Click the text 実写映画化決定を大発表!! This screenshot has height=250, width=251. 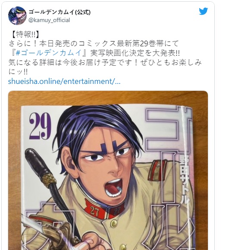click(x=135, y=53)
